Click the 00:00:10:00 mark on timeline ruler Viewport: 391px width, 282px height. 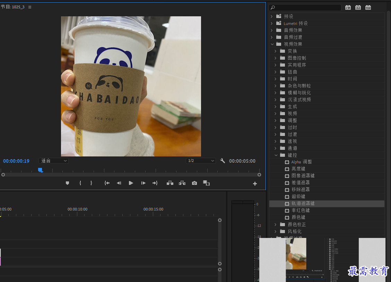(77, 209)
